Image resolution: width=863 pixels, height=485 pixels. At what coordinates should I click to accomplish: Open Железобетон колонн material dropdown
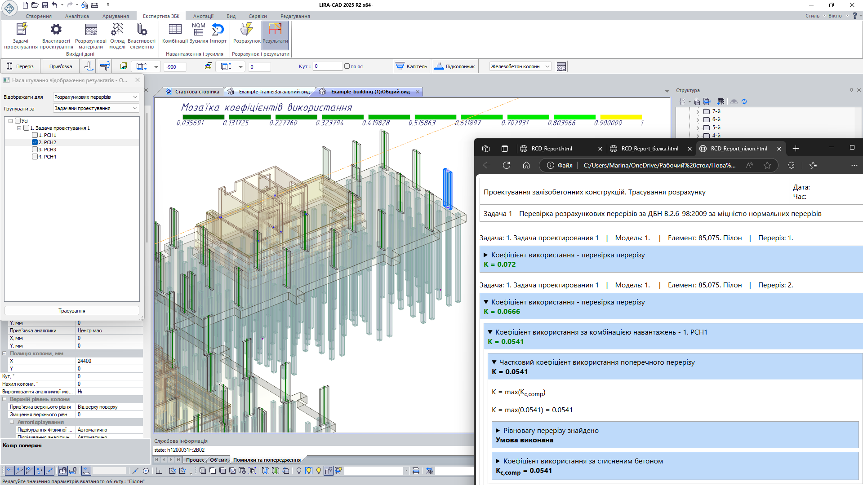[x=520, y=66]
